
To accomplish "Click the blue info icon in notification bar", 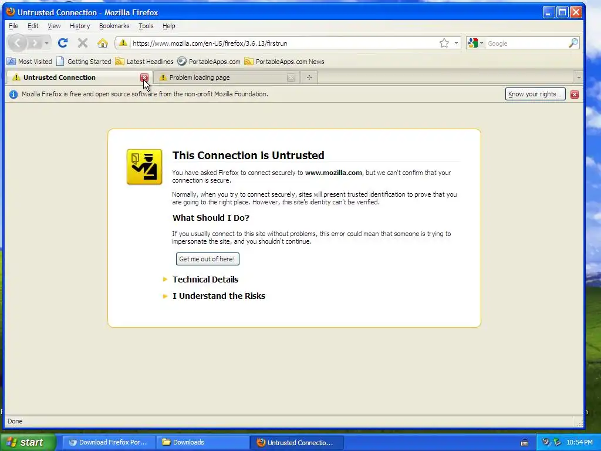I will click(x=13, y=94).
